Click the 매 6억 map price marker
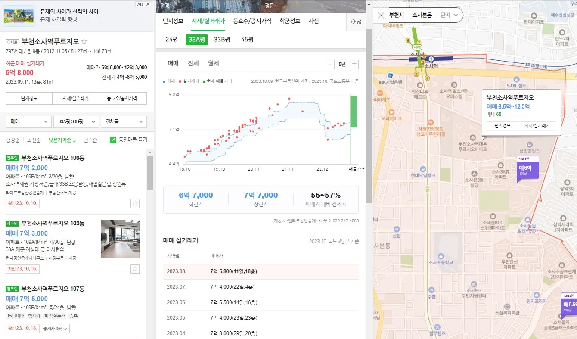 pyautogui.click(x=527, y=170)
